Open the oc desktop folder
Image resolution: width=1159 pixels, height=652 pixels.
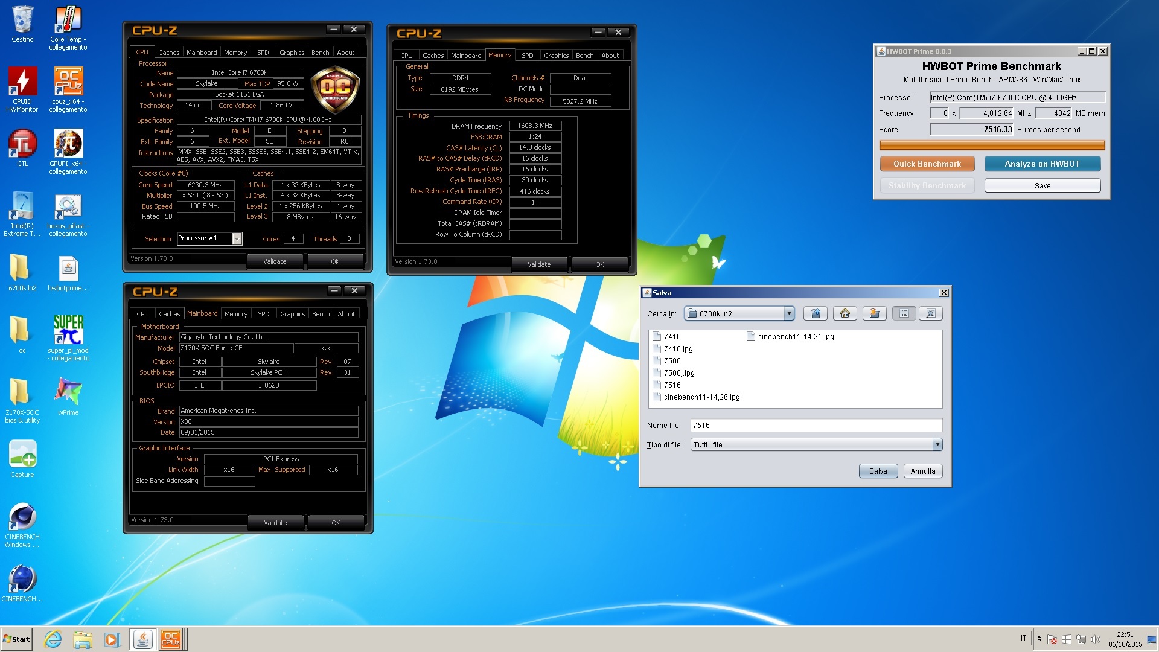(22, 335)
